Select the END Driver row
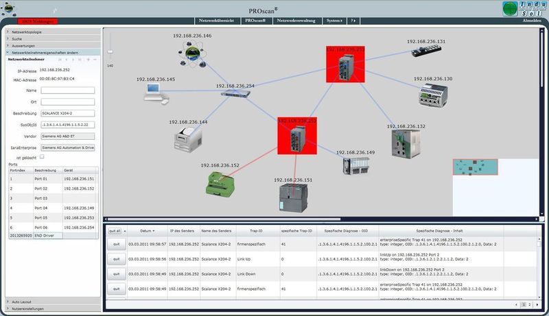This screenshot has width=549, height=316. point(54,236)
